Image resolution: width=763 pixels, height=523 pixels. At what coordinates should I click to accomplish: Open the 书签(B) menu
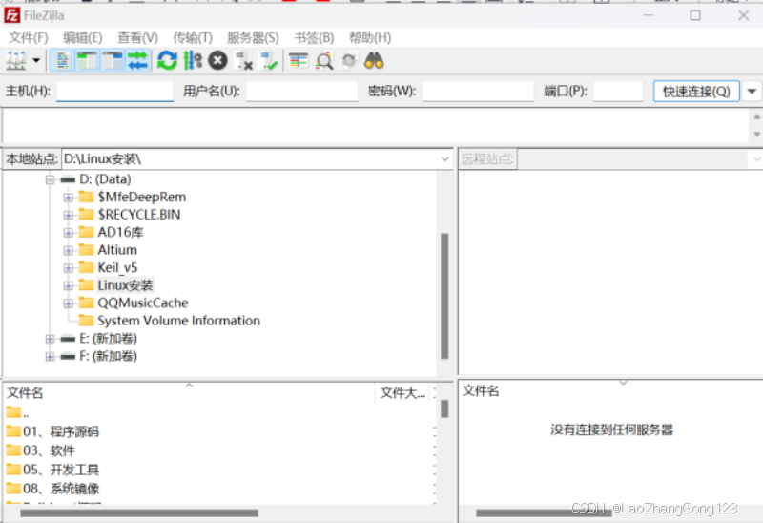(314, 38)
